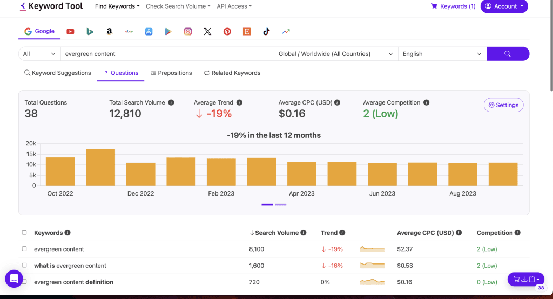Select the X (Twitter) platform icon
This screenshot has width=553, height=299.
click(207, 32)
